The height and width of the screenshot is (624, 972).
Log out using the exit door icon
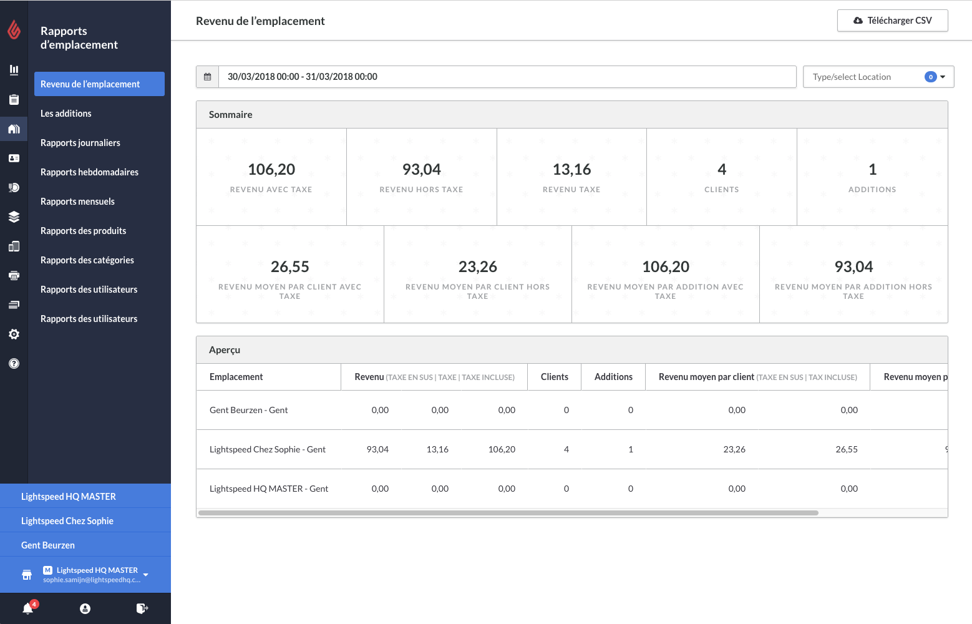[x=142, y=608]
